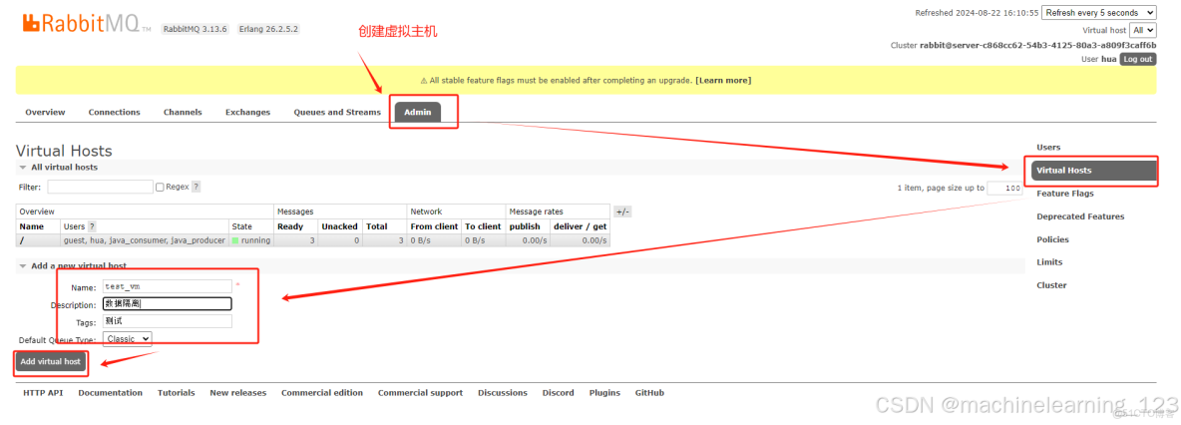This screenshot has height=425, width=1181.
Task: Click the Users column help question mark
Action: (92, 226)
